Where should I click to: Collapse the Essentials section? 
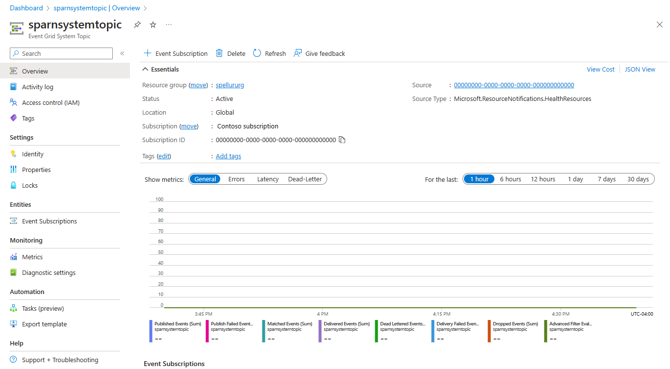pos(145,70)
